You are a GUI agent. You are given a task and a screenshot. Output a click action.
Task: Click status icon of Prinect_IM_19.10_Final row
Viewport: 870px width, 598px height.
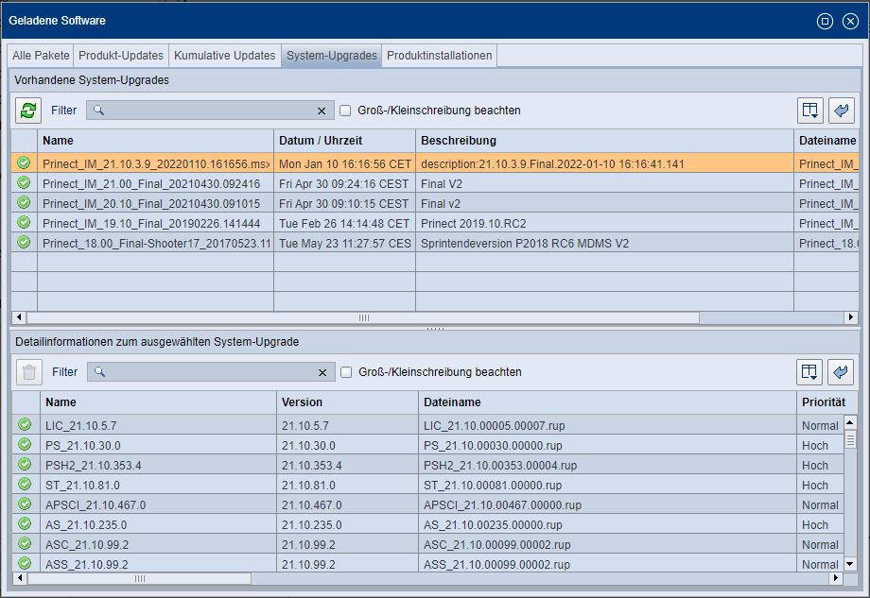[24, 222]
